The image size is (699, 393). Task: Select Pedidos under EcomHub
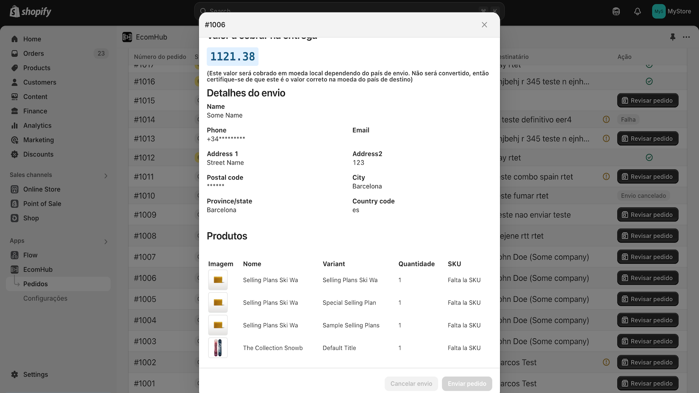[58, 284]
